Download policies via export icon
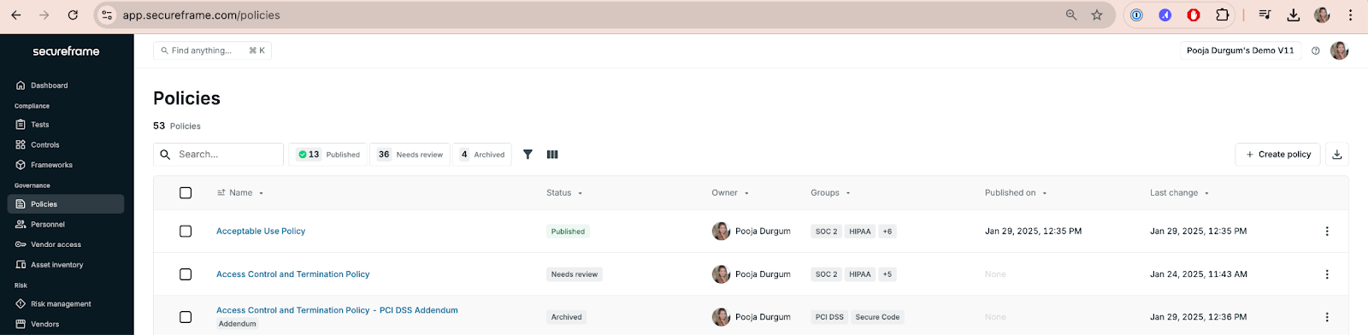 [1337, 155]
